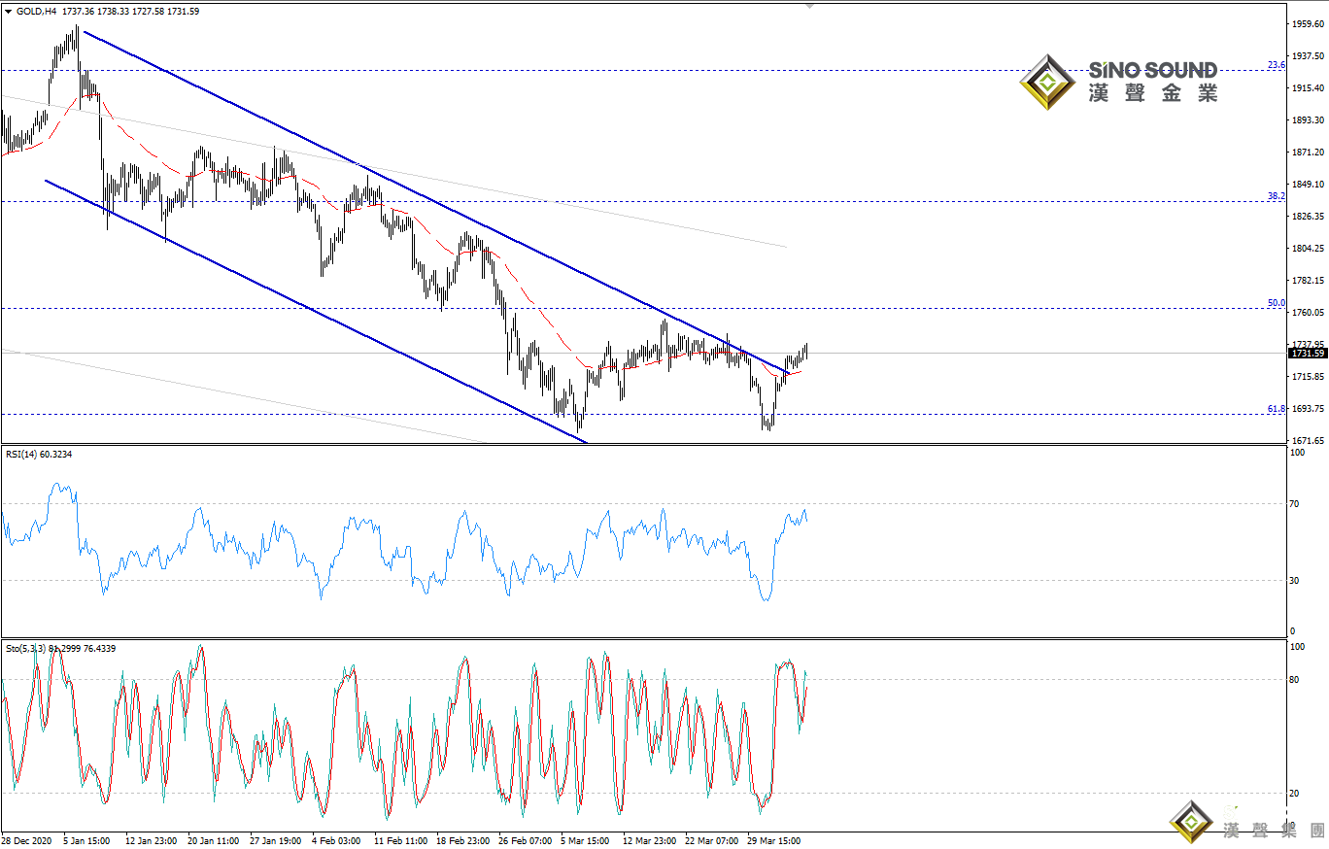The height and width of the screenshot is (849, 1329).
Task: Click the 29 Mar 15:00 time axis label
Action: [x=772, y=840]
